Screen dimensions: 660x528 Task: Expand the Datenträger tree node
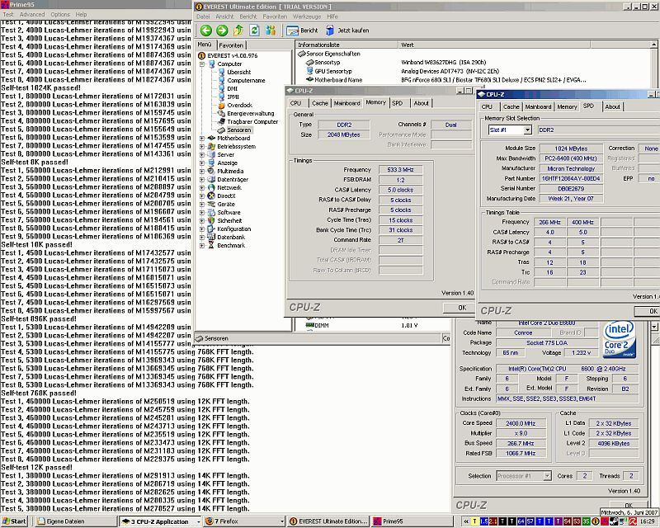click(x=202, y=179)
